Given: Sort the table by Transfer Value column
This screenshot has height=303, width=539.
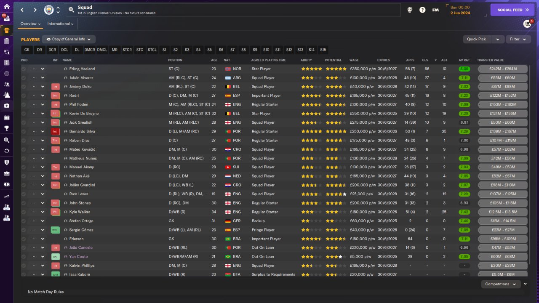Looking at the screenshot, I should click(490, 60).
